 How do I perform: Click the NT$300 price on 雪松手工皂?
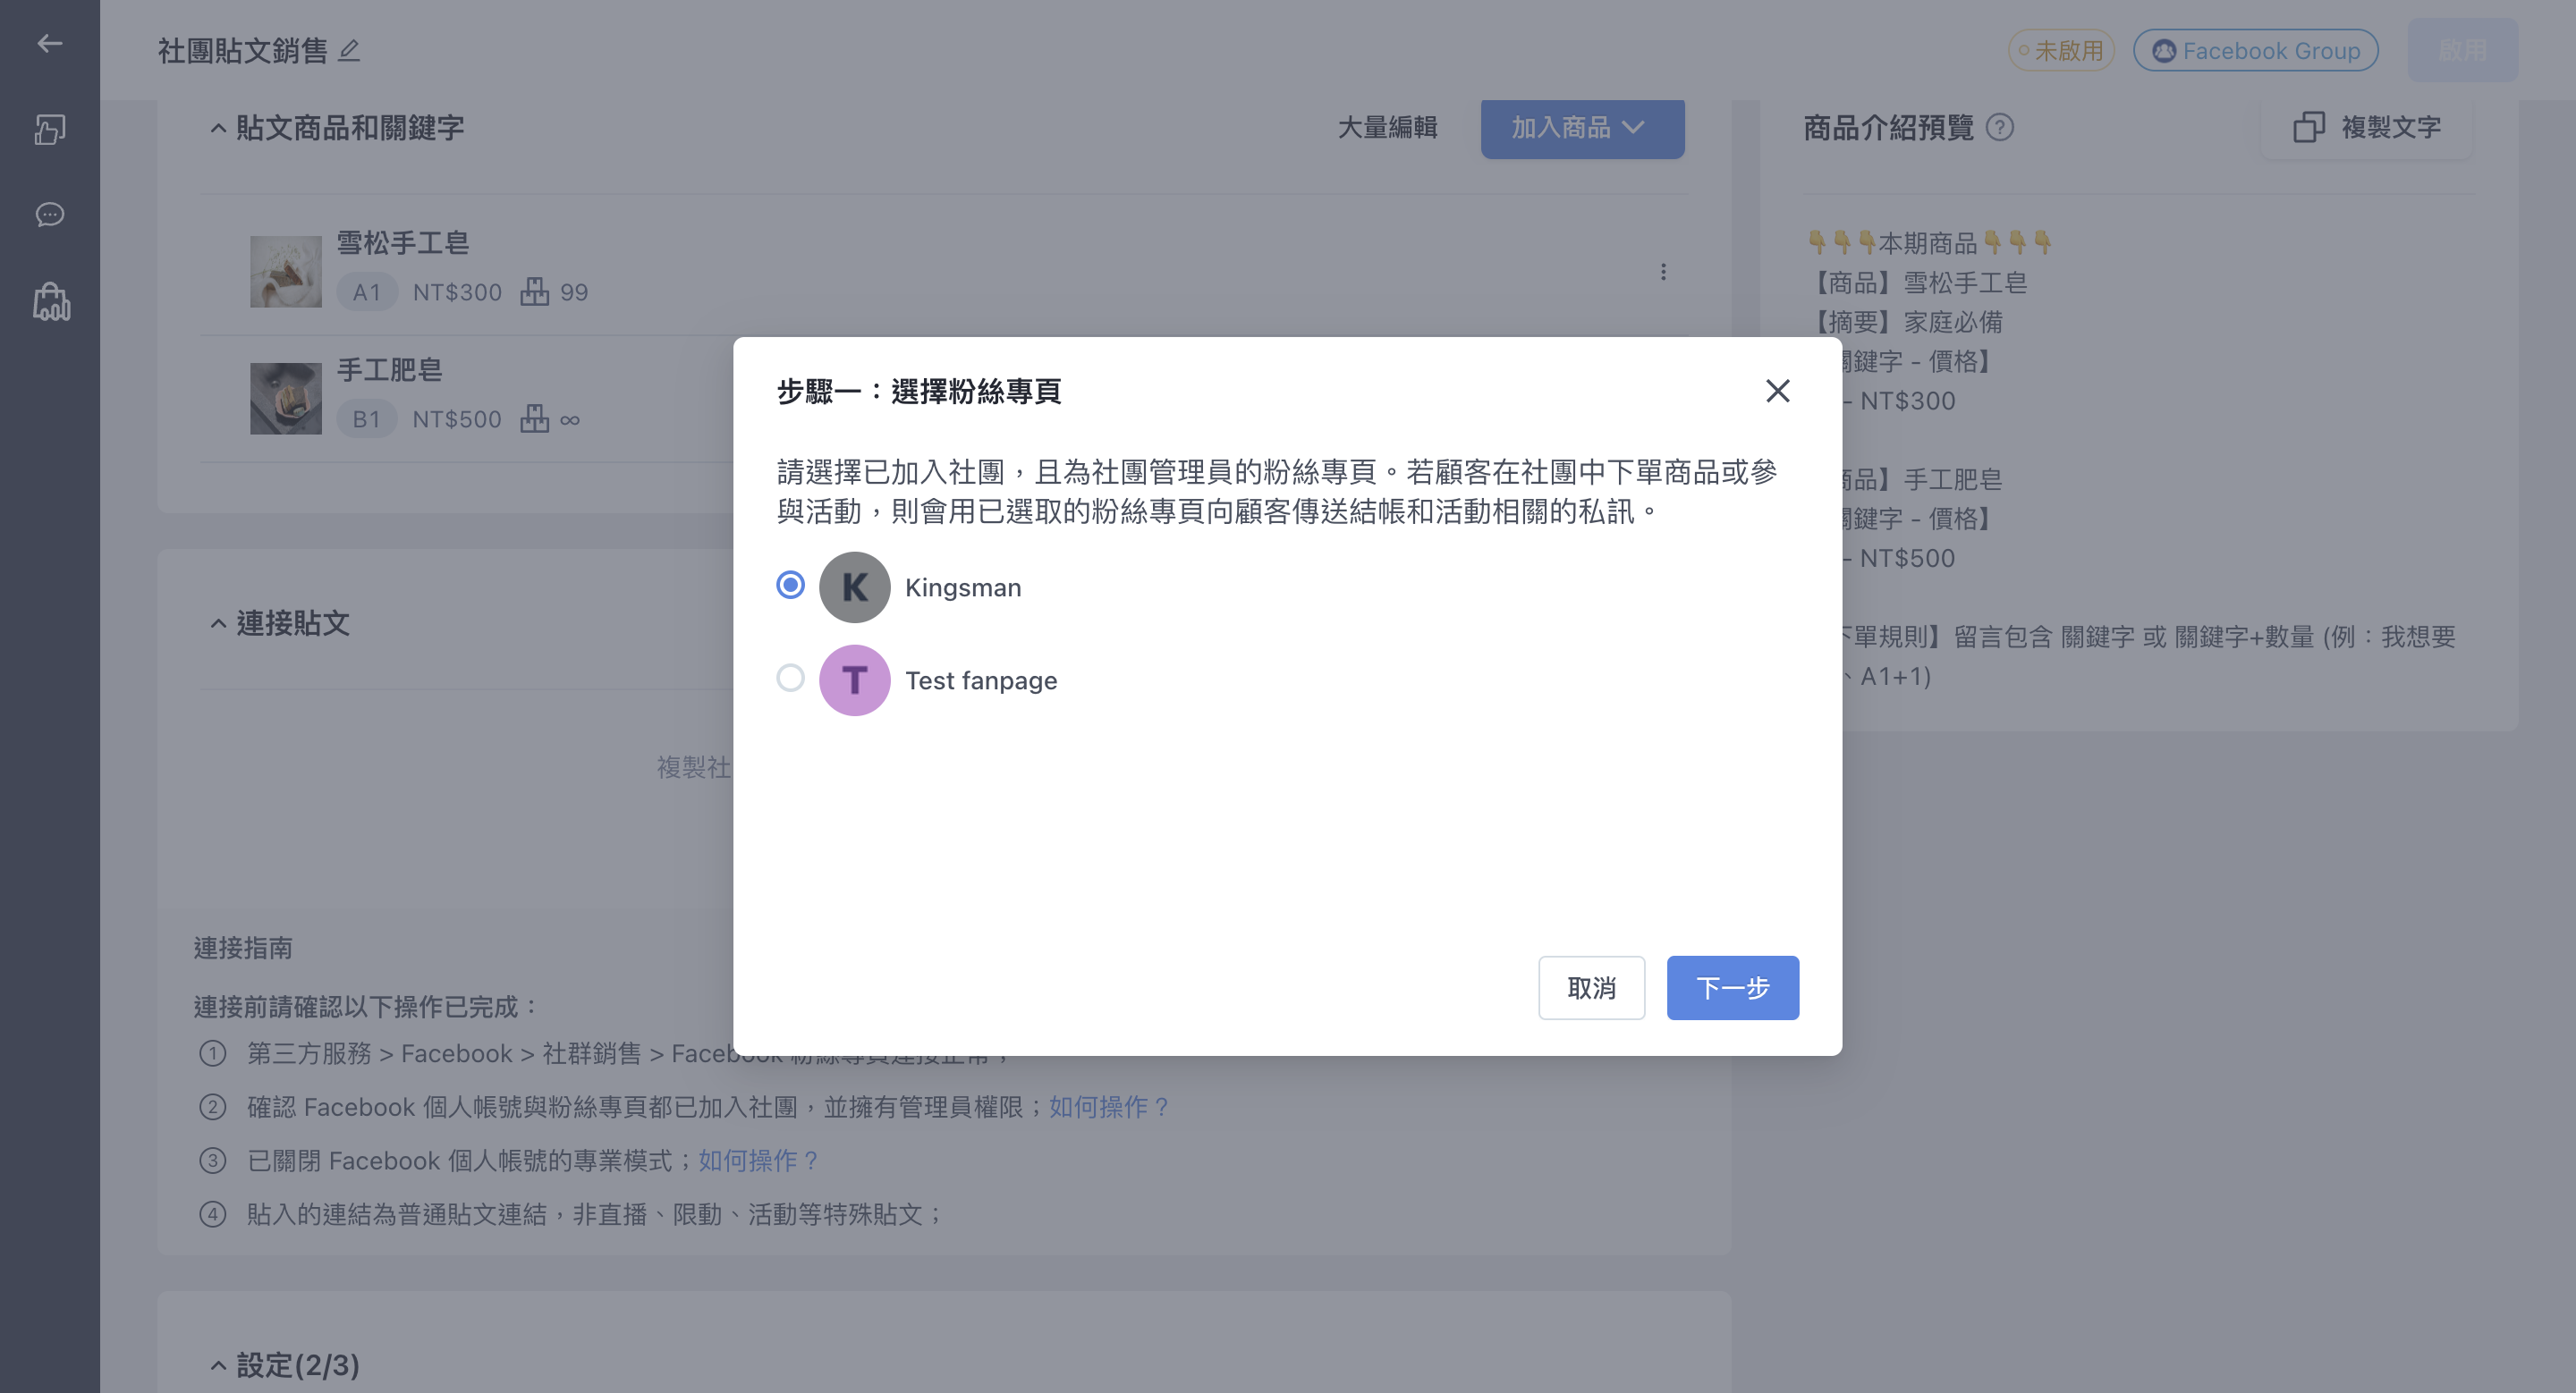(457, 291)
